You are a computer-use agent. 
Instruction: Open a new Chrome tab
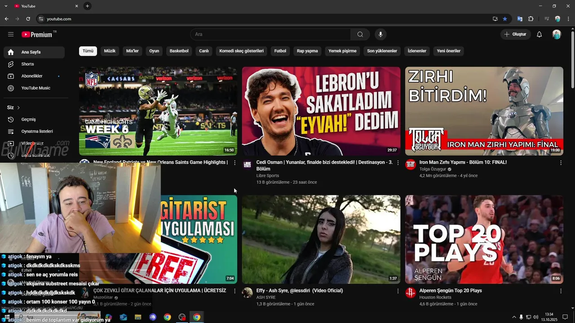tap(87, 6)
